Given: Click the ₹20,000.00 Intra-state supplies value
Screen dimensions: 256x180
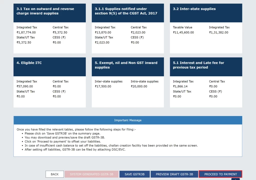Looking at the screenshot, I should [x=139, y=86].
